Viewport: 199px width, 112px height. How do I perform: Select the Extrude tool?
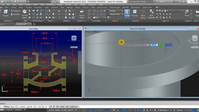tap(6, 13)
